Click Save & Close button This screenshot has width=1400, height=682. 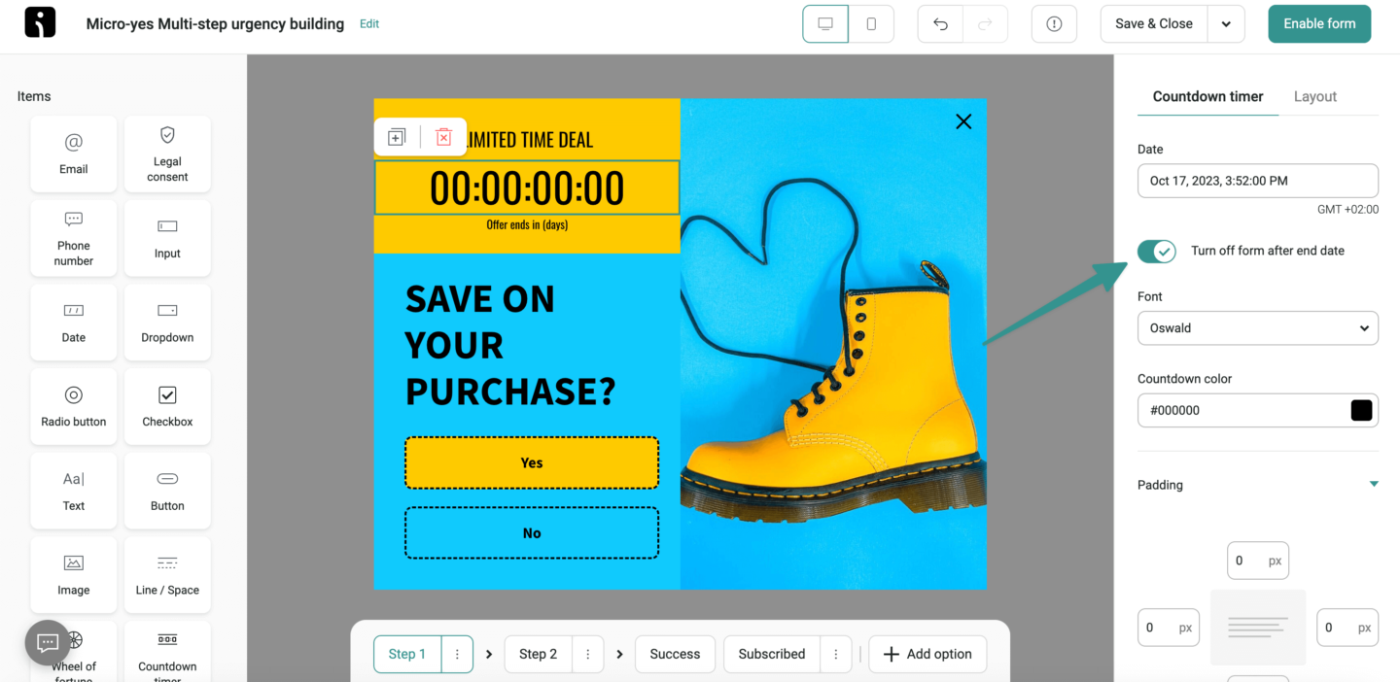pyautogui.click(x=1154, y=24)
